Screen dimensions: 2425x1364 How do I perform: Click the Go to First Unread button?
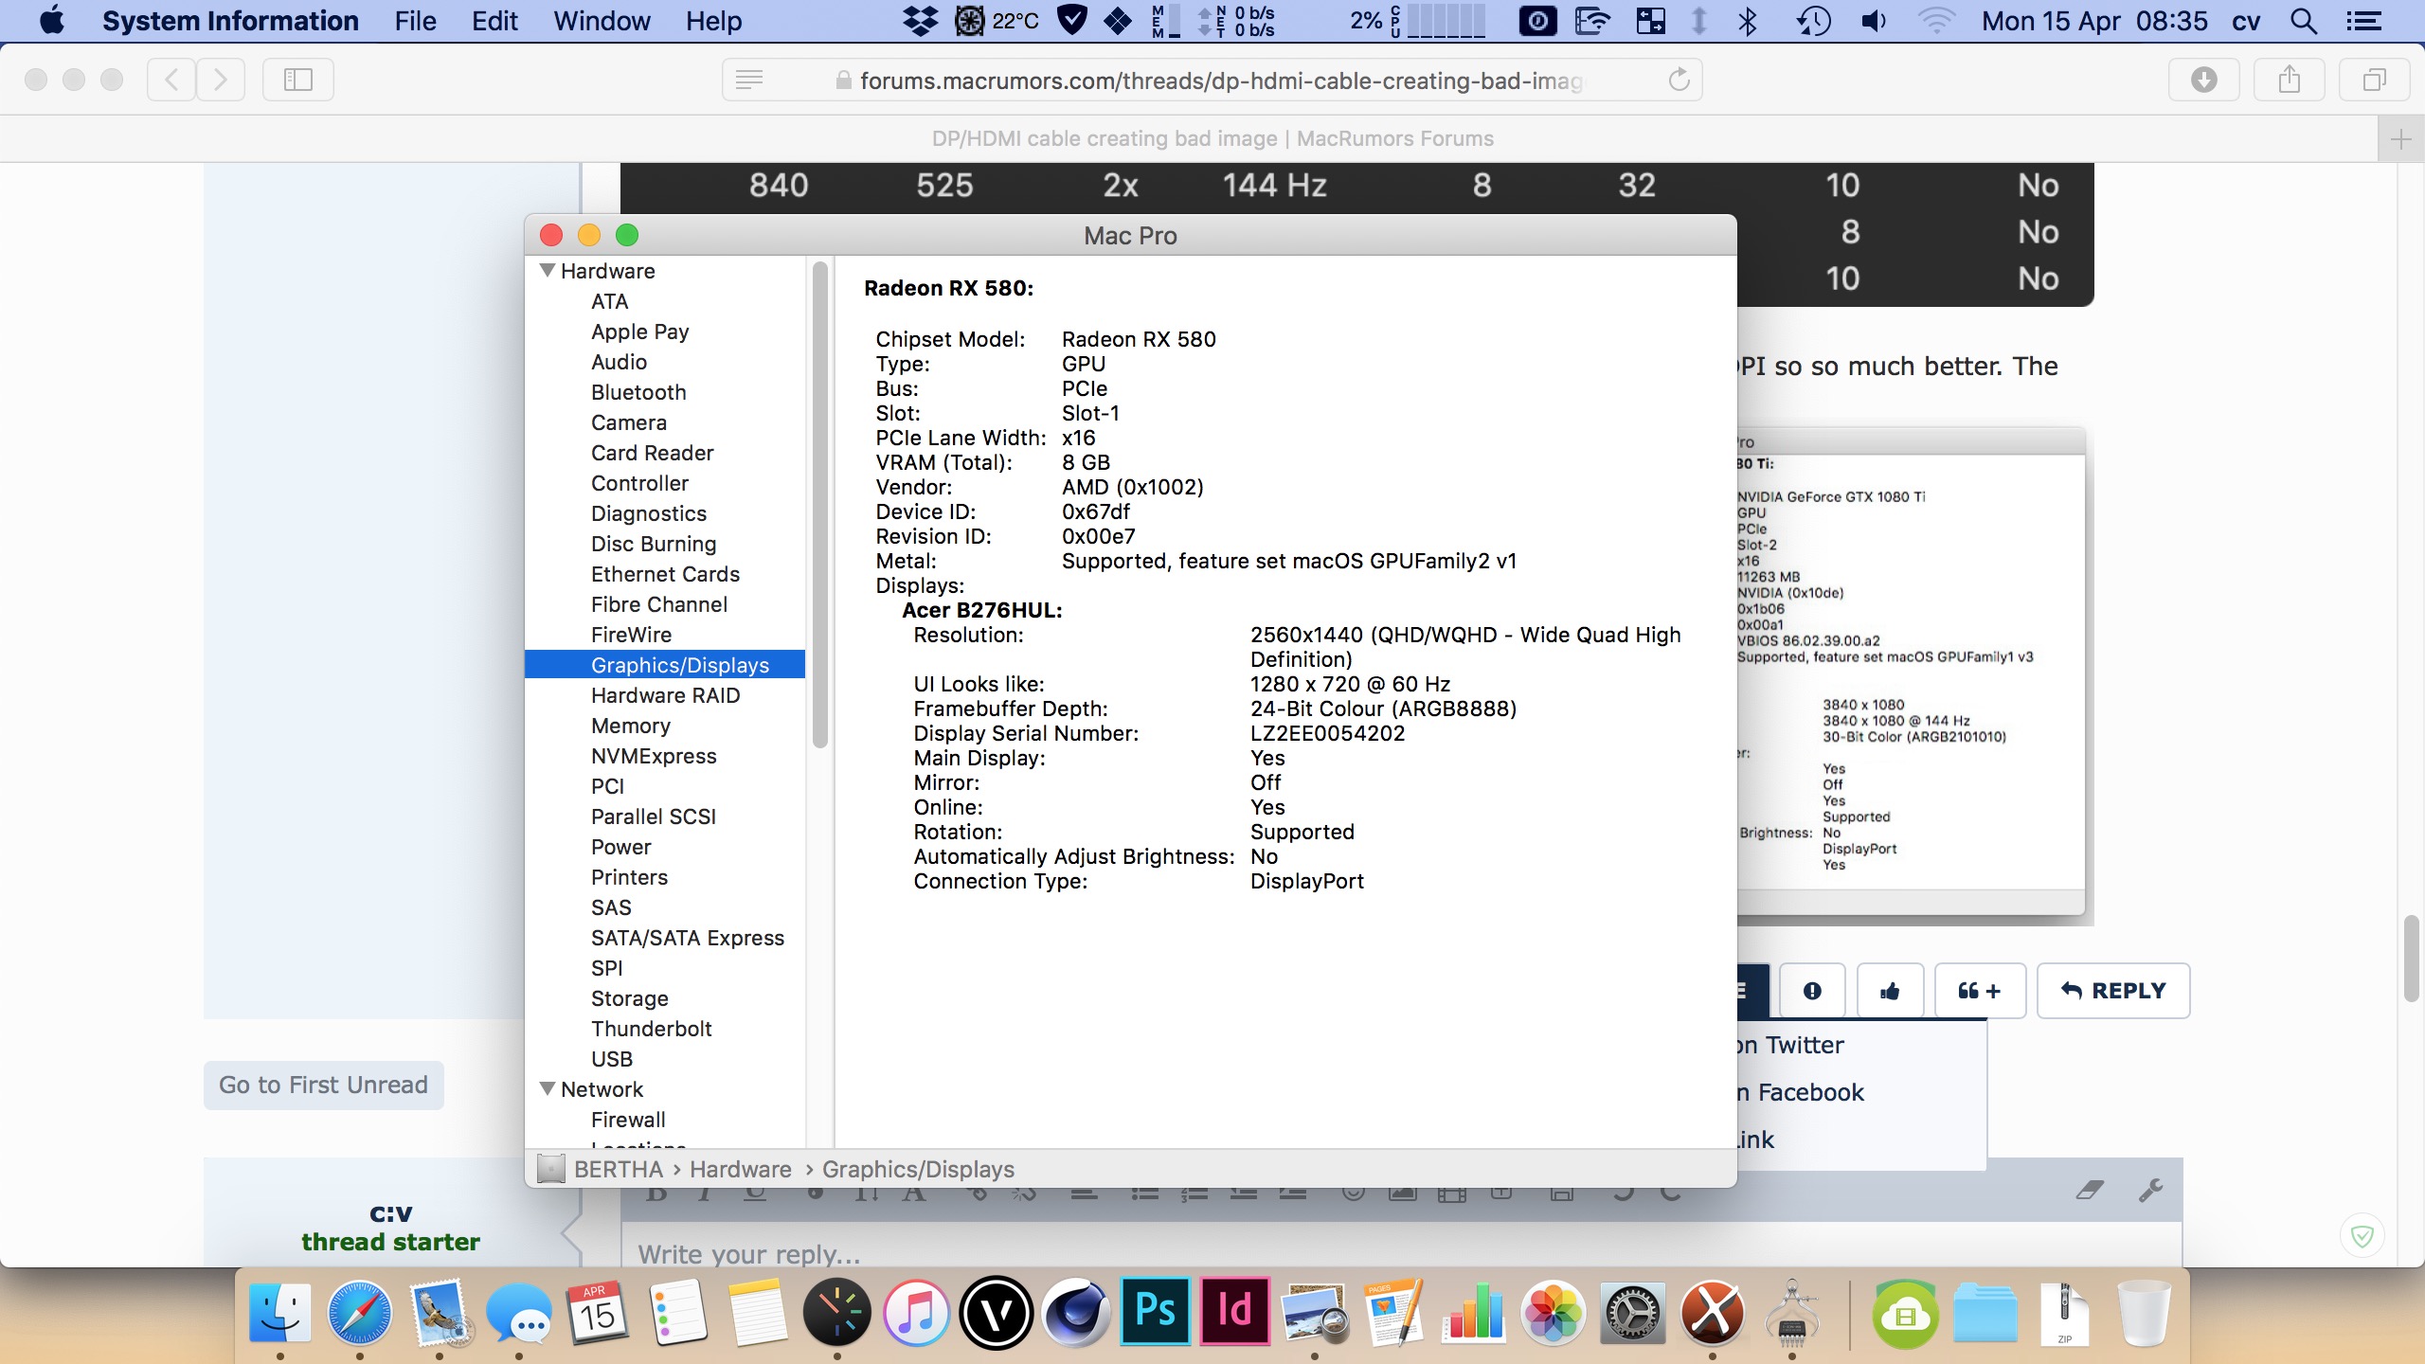[x=323, y=1085]
